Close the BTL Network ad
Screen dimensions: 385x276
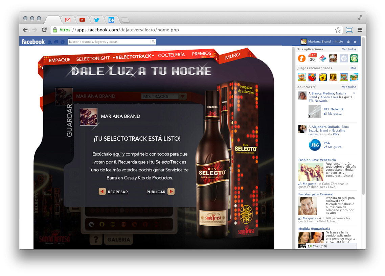pos(354,93)
